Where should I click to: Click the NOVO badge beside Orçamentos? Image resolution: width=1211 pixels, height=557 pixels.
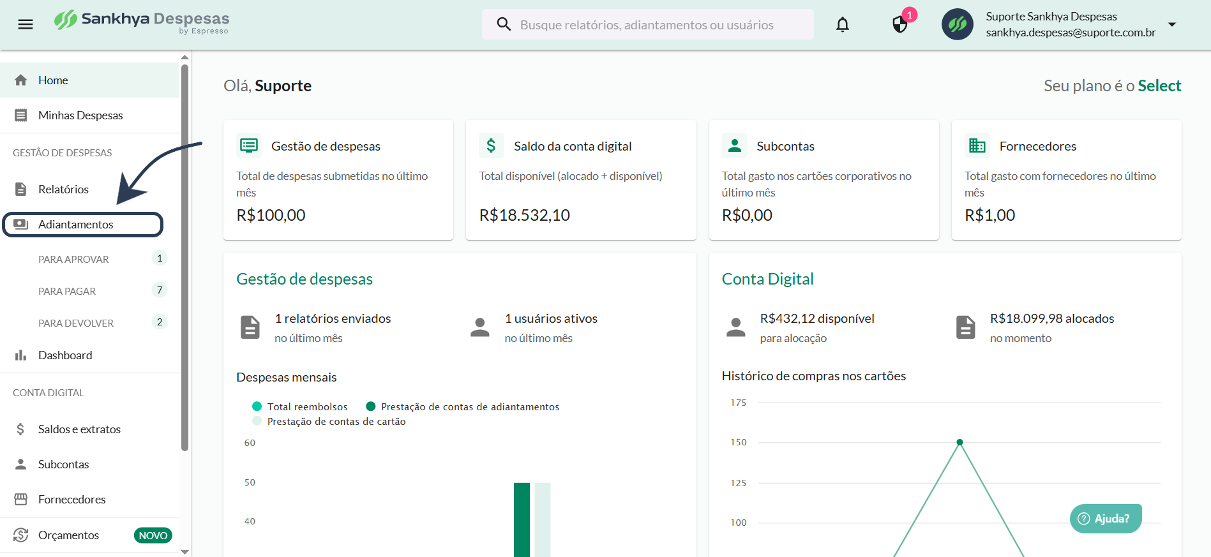(x=153, y=535)
